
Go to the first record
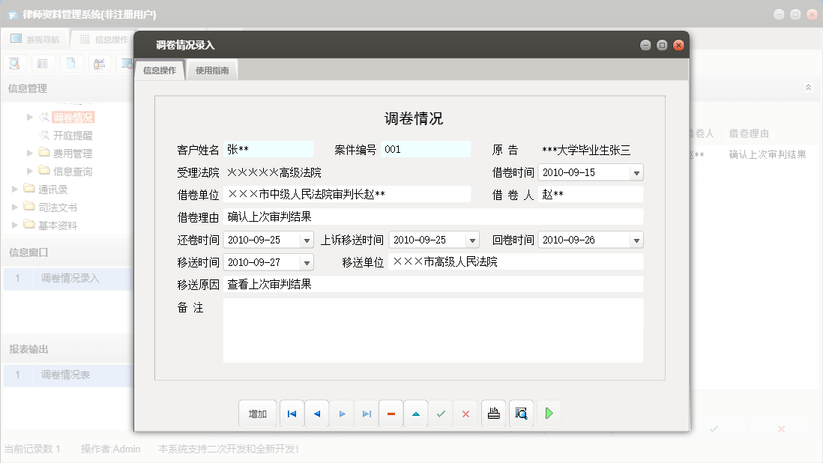pyautogui.click(x=292, y=414)
